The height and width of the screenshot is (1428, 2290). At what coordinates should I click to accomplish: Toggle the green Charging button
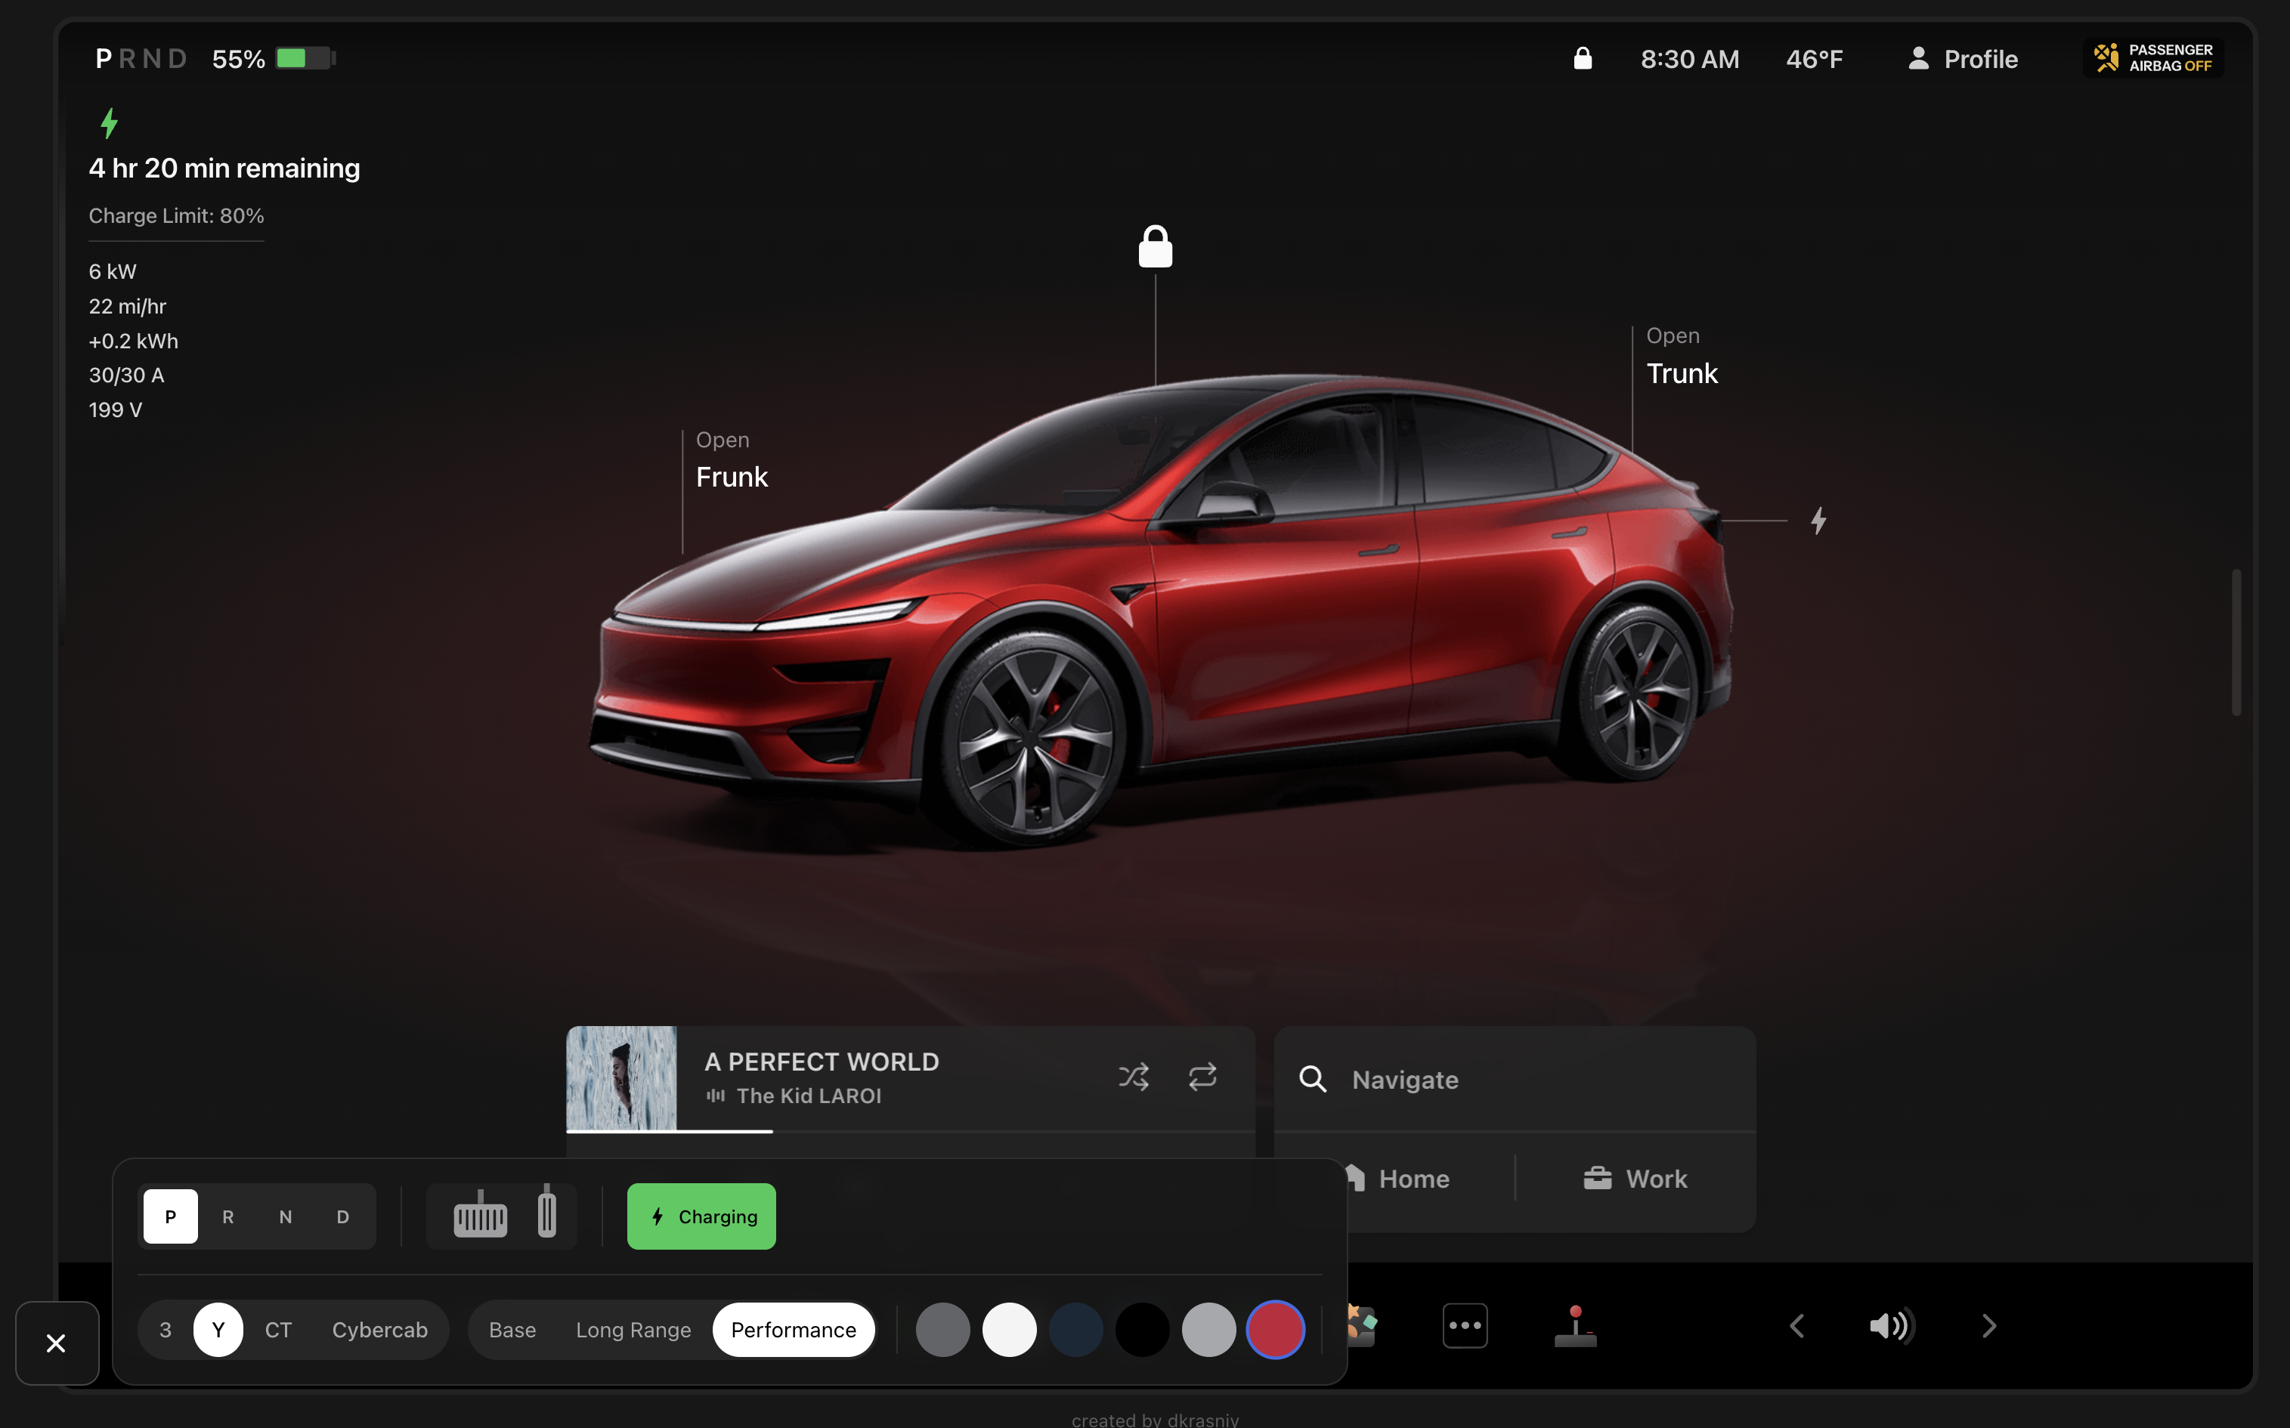point(701,1216)
